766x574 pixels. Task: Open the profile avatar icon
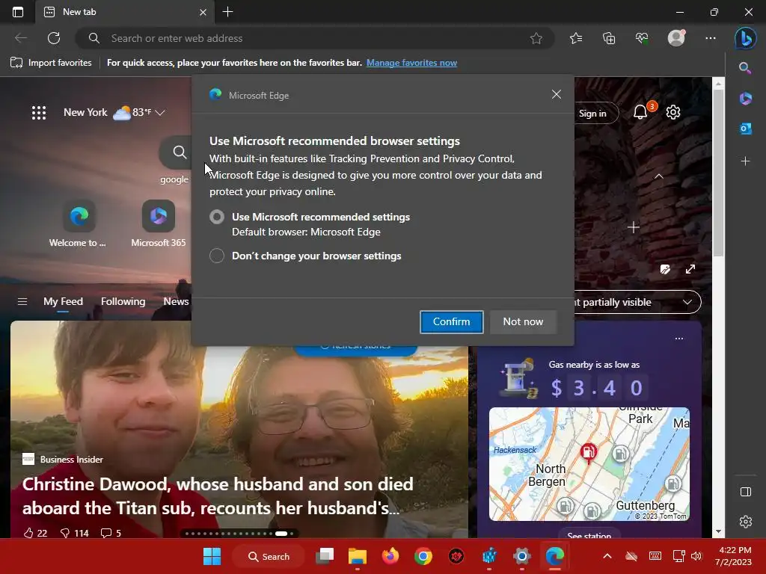(676, 38)
